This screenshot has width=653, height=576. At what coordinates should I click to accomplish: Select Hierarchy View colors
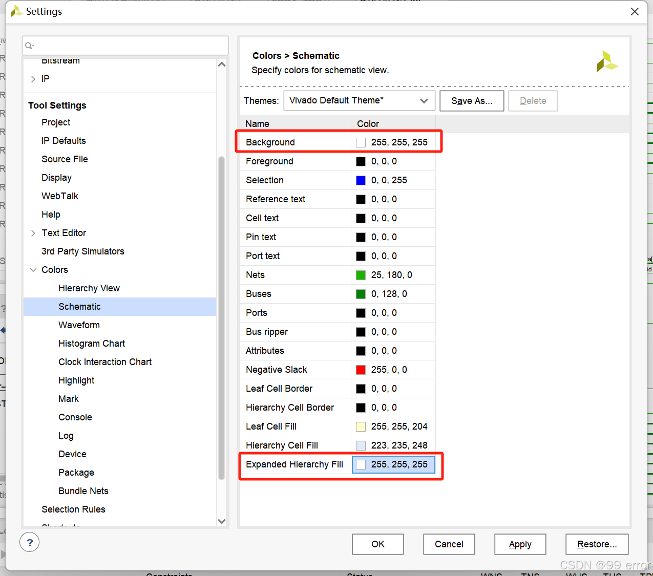click(89, 288)
